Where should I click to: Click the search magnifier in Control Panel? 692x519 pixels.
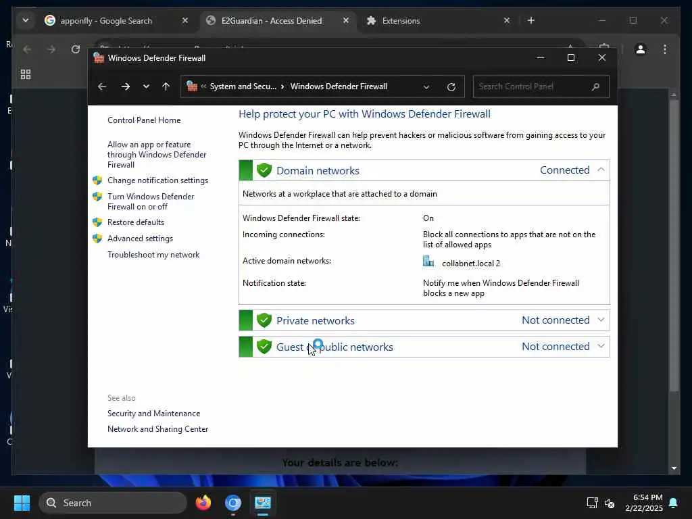pos(595,86)
